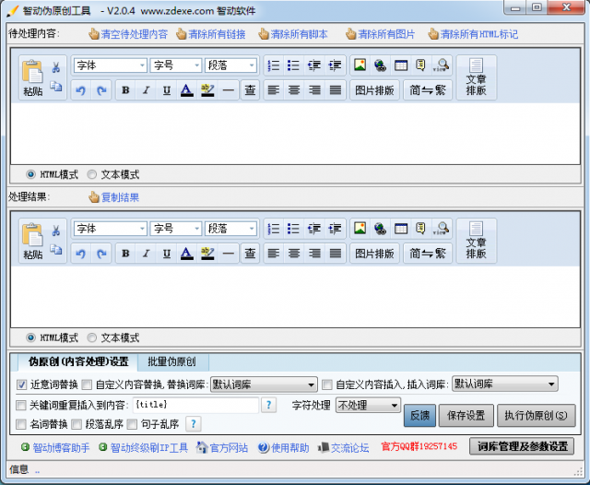Click Copy icon in top editor

pos(56,86)
